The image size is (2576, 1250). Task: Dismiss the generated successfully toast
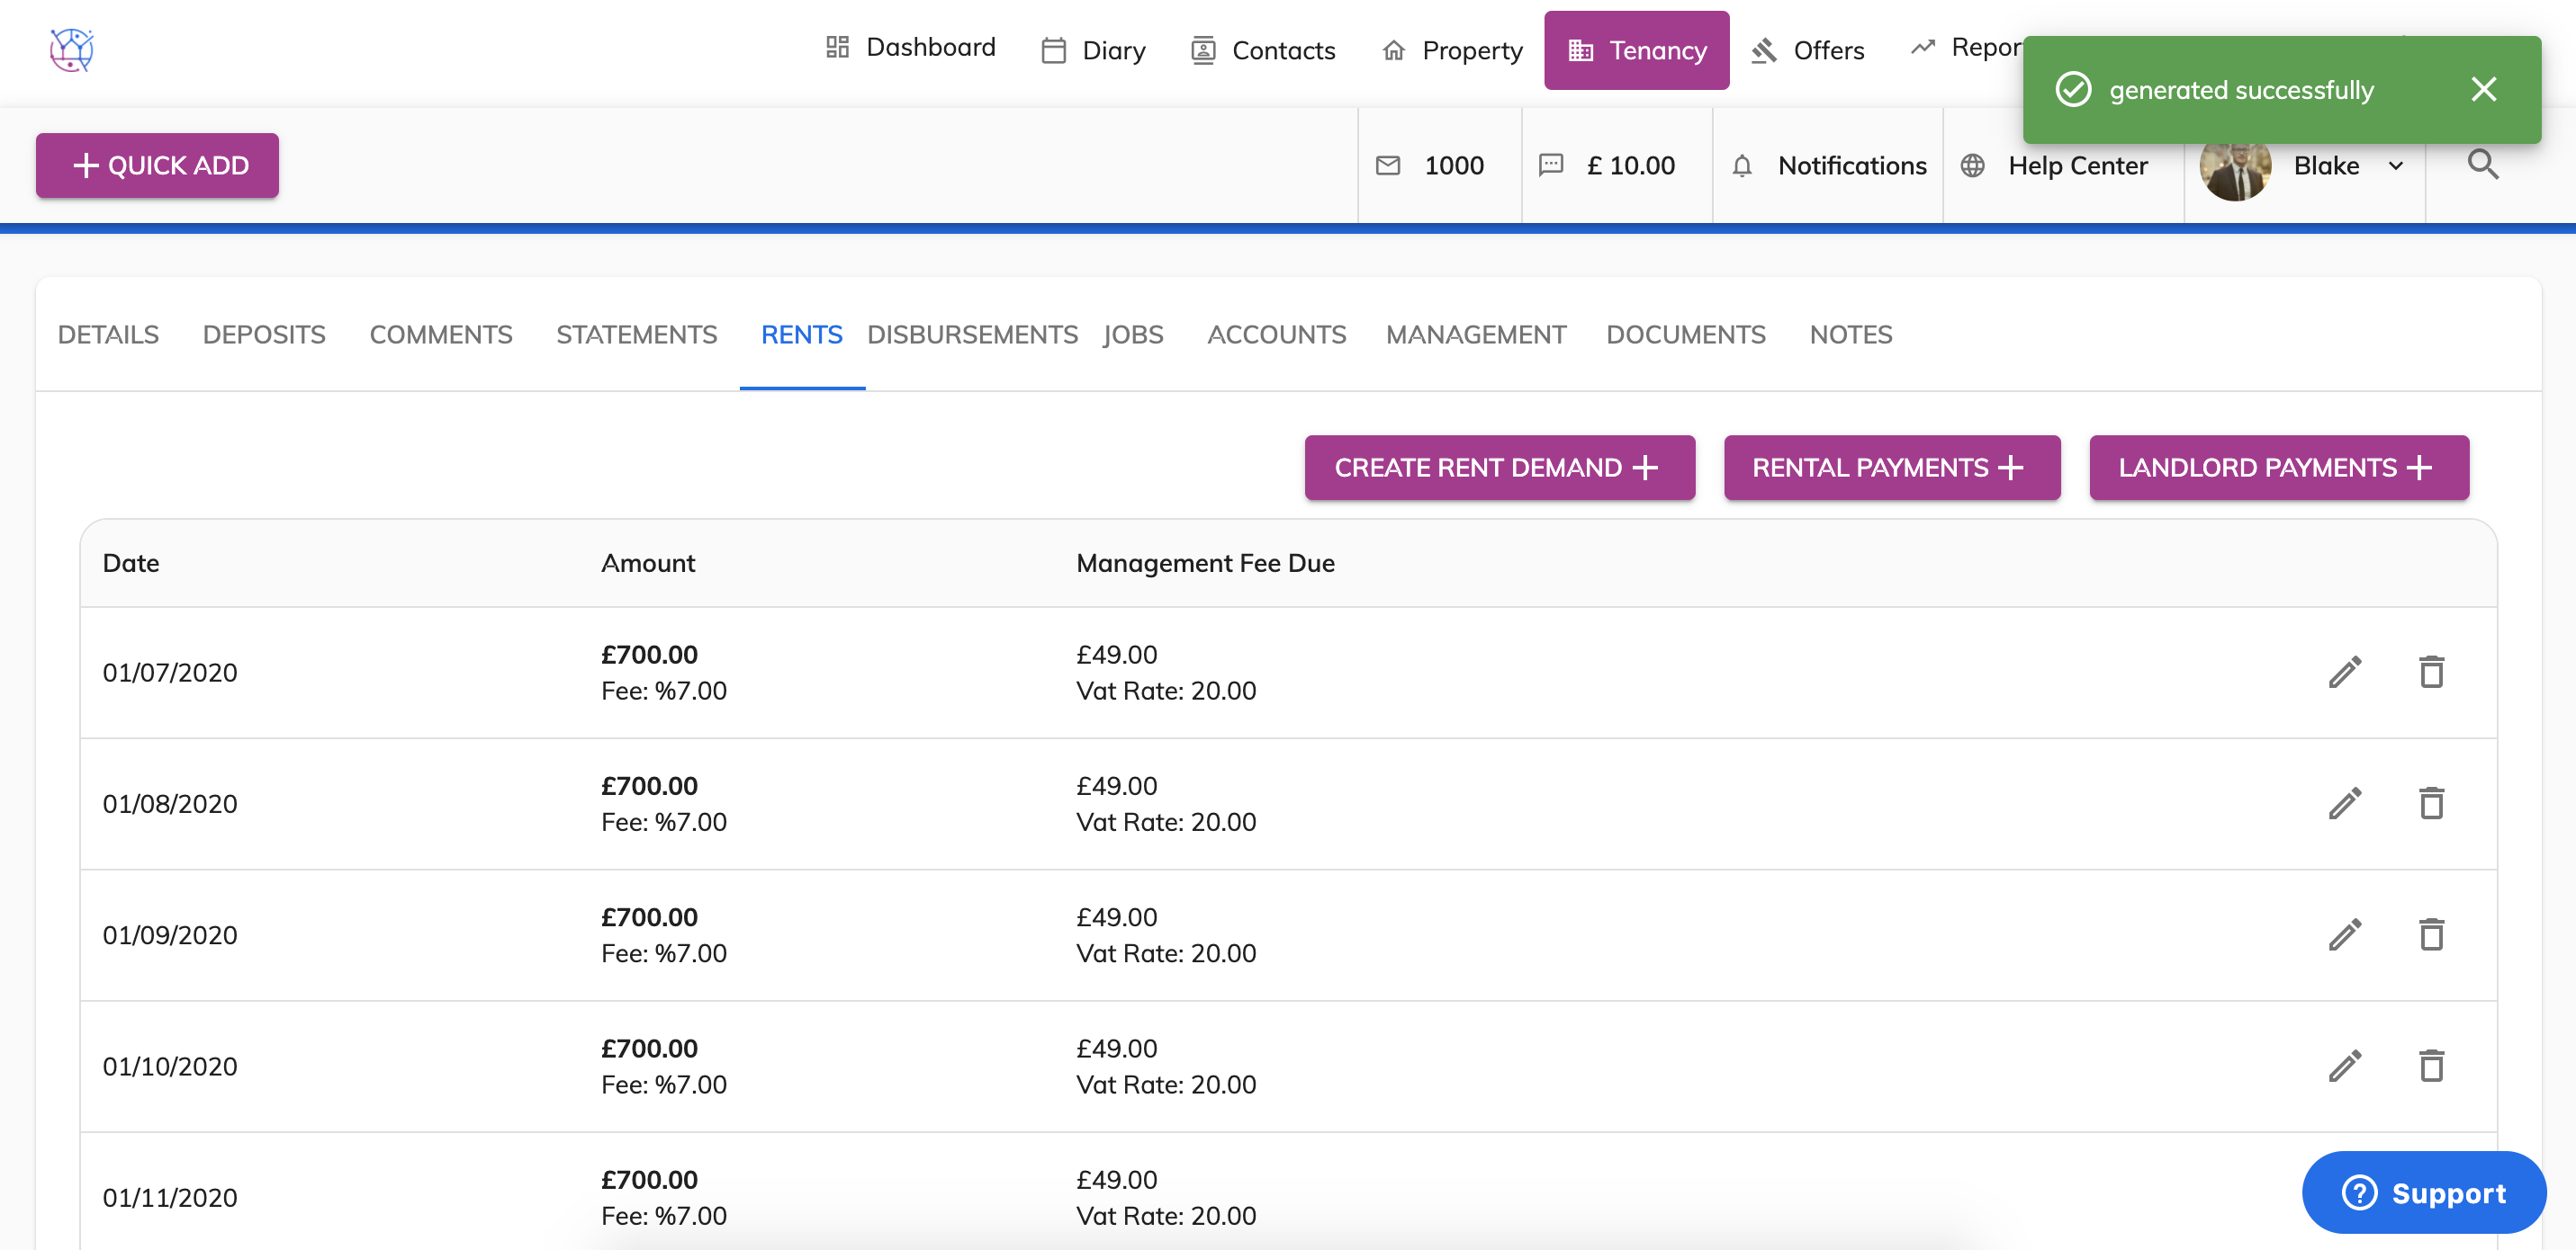pyautogui.click(x=2483, y=90)
